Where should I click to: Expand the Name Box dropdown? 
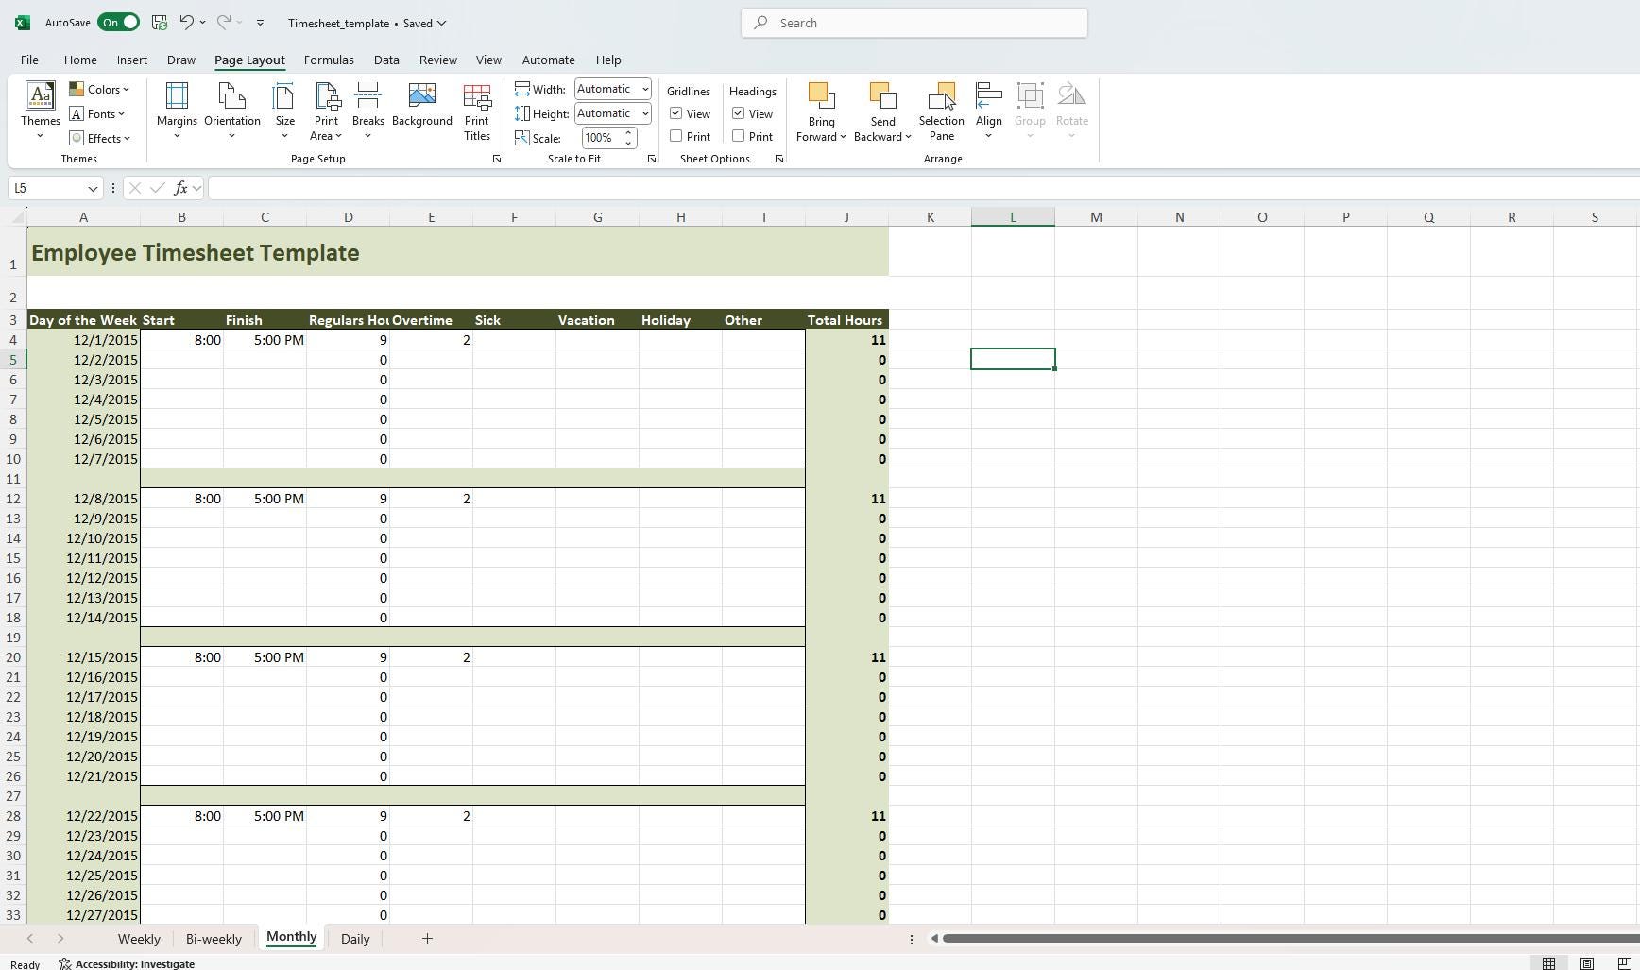pyautogui.click(x=93, y=188)
